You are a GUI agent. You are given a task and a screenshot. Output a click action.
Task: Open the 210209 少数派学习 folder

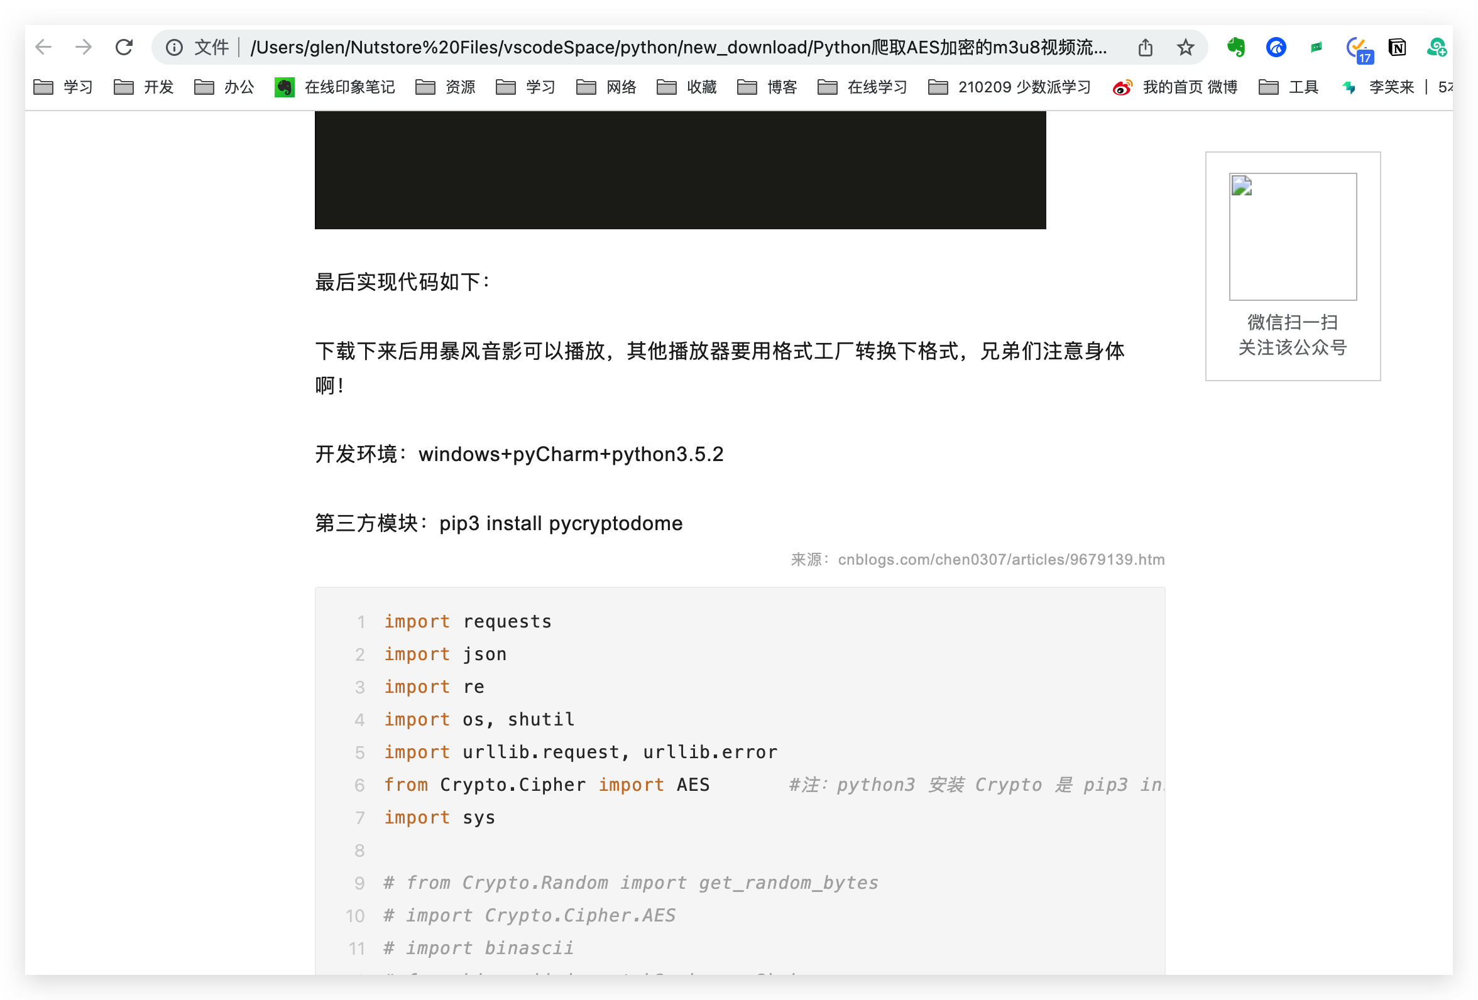pos(1010,87)
